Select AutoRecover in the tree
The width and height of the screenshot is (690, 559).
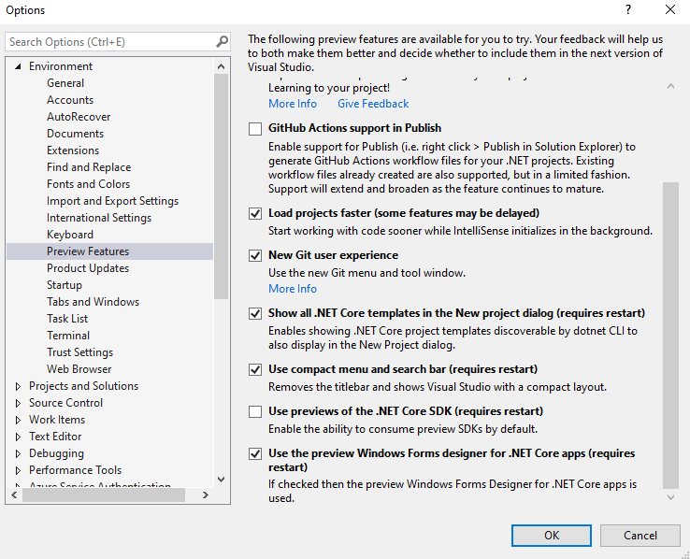(79, 117)
